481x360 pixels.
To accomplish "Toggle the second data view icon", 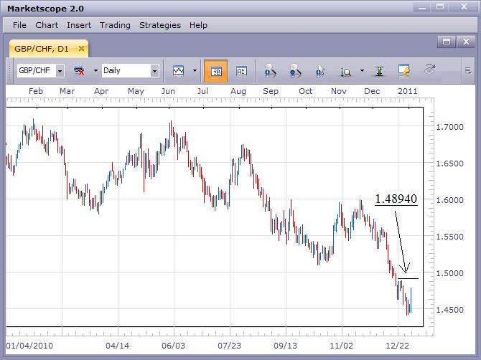I will [x=241, y=71].
